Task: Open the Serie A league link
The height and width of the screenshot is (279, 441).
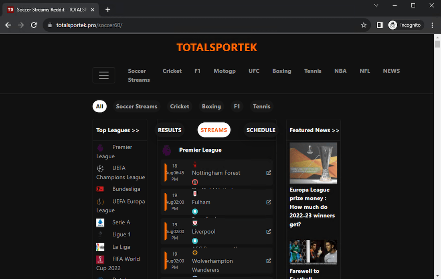Action: [x=121, y=222]
